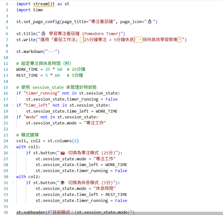
Task: Click the comment '# 使用 session_state 來管理計時狀態'
Action: pos(56,87)
